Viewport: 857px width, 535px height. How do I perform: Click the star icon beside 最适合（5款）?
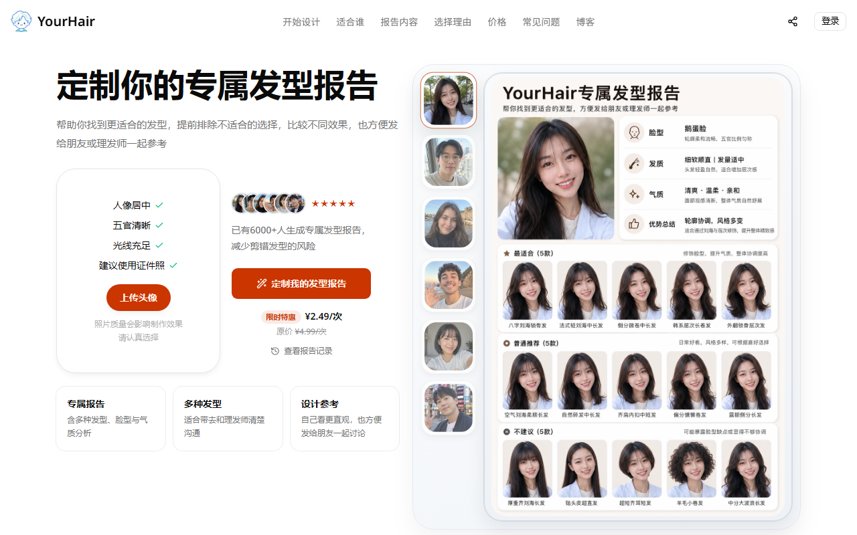tap(507, 253)
